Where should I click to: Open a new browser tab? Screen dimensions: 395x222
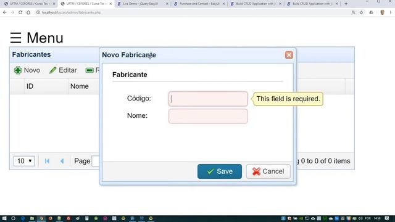pyautogui.click(x=346, y=4)
